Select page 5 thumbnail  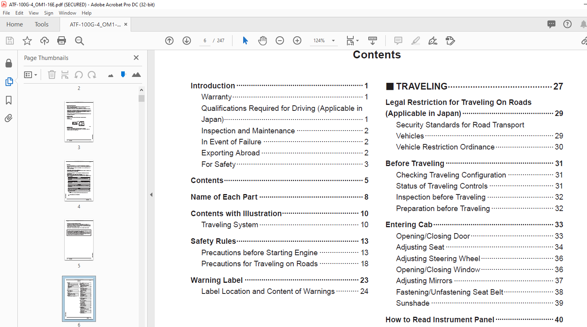click(x=79, y=240)
